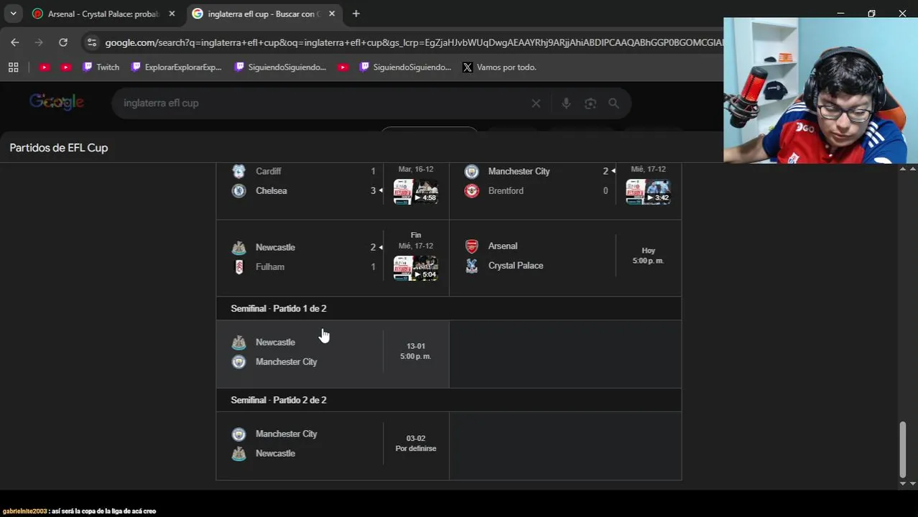Click Semifinal Partido 2 de 2 heading
Image resolution: width=918 pixels, height=517 pixels.
click(279, 400)
